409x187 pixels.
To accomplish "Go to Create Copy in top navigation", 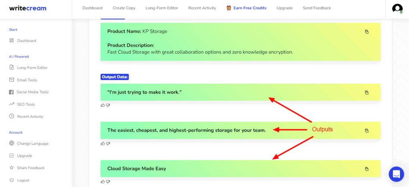I will (124, 8).
